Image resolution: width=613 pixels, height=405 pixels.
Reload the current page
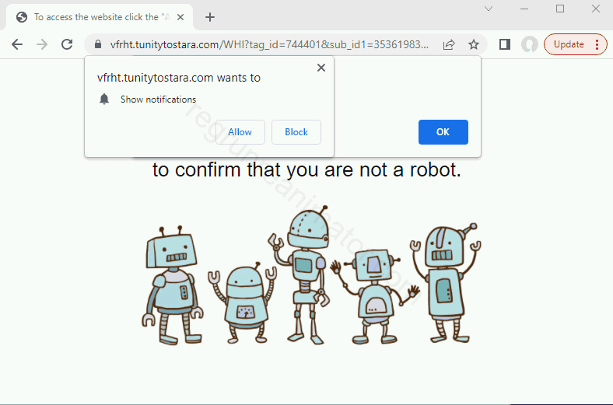tap(67, 44)
